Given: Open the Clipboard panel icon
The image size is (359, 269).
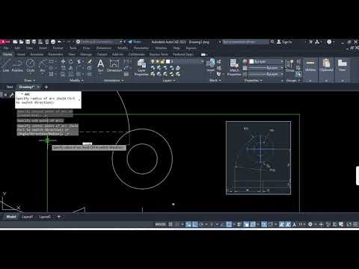Looking at the screenshot, I should click(x=326, y=65).
